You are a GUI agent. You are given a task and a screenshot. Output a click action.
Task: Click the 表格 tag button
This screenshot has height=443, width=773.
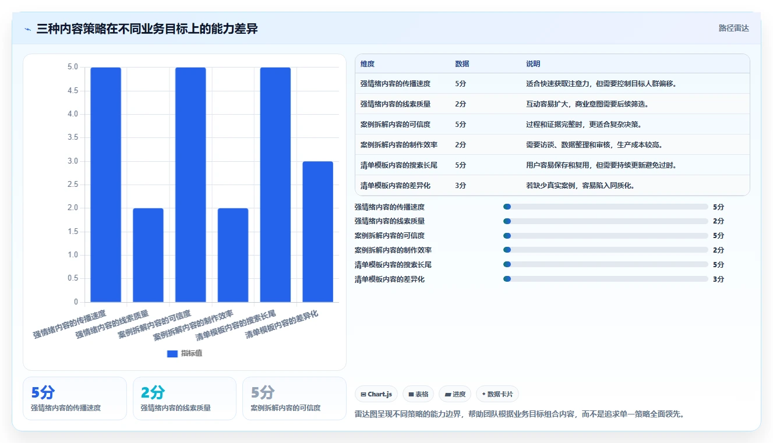[x=418, y=394]
